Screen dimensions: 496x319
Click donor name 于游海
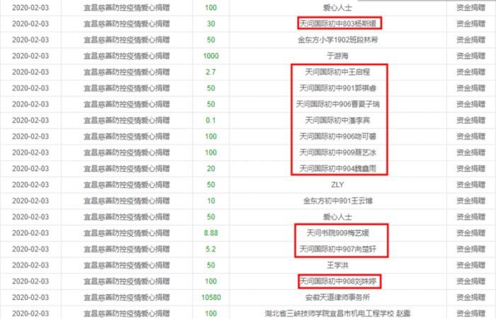(337, 56)
